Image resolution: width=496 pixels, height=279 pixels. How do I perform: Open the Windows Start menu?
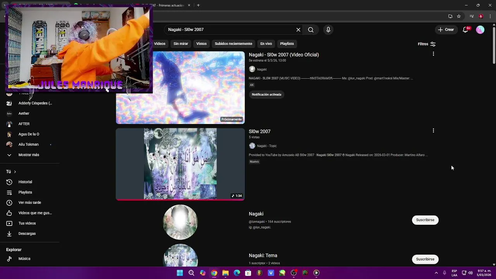(x=180, y=273)
